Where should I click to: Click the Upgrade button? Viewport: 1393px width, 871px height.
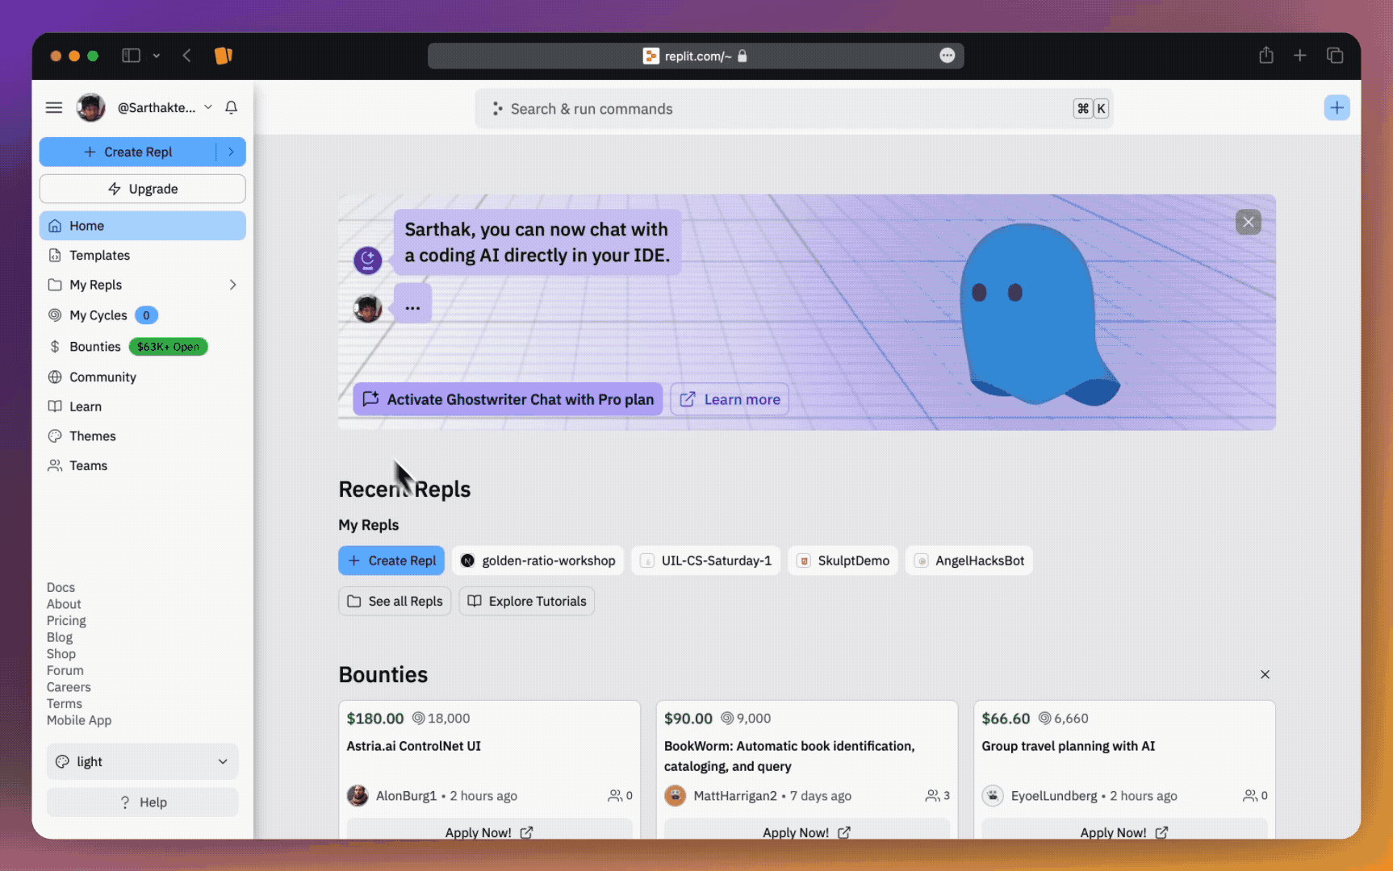(x=143, y=189)
